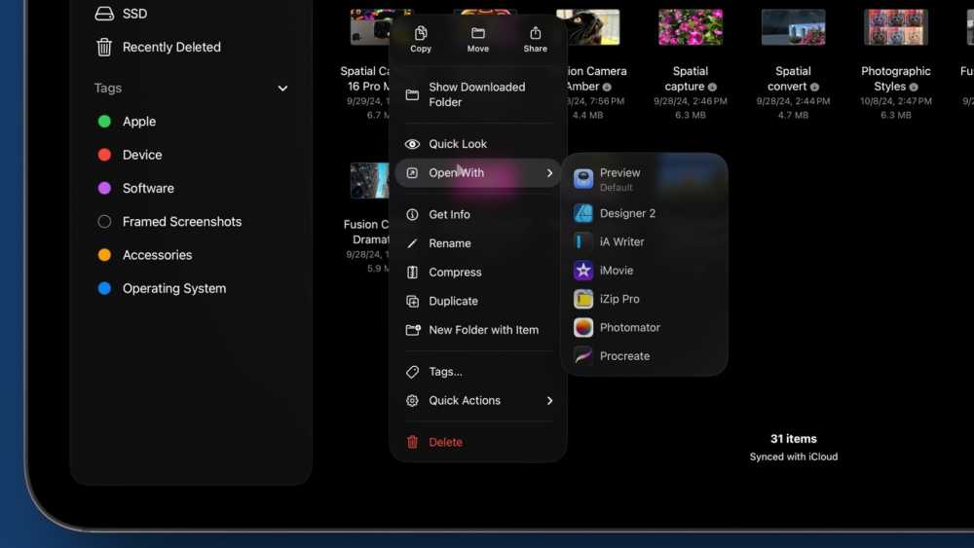Click the Recently Deleted trash icon
This screenshot has width=974, height=548.
104,47
